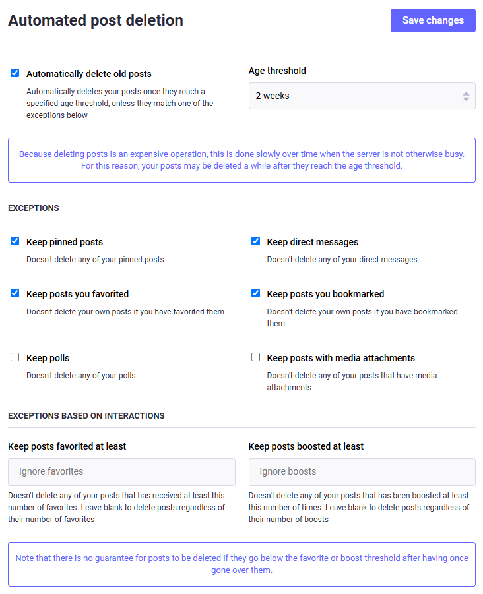Viewport: 483px width, 594px height.
Task: Click the 'Automated post deletion' page heading
Action: (x=96, y=20)
